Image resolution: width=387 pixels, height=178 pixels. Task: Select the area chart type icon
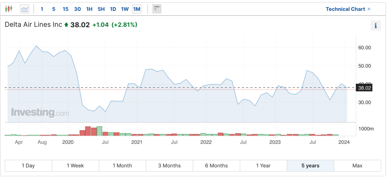tap(25, 9)
